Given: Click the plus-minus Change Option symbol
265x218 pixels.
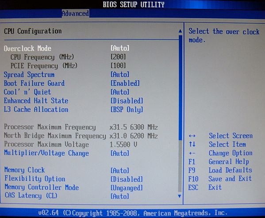Looking at the screenshot, I should pyautogui.click(x=192, y=153).
